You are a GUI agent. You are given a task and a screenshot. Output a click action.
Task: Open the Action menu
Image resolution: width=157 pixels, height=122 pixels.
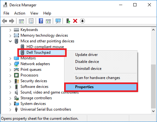(20, 13)
